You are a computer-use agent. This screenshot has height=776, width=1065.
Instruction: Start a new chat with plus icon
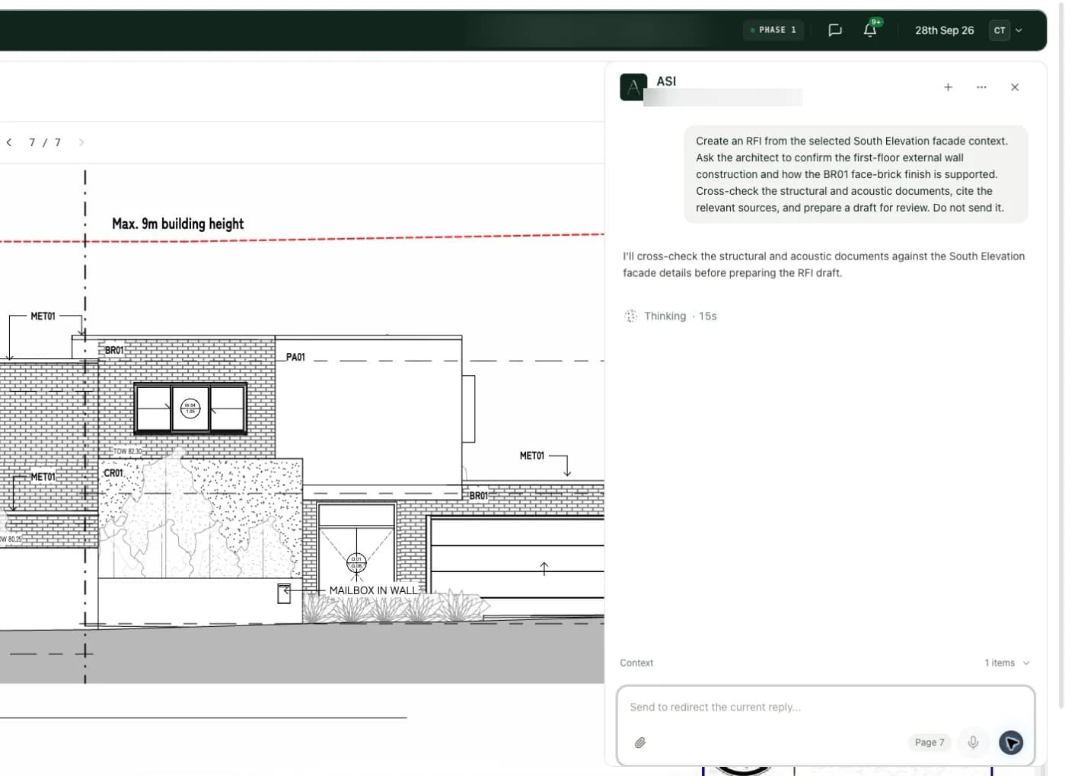coord(948,87)
